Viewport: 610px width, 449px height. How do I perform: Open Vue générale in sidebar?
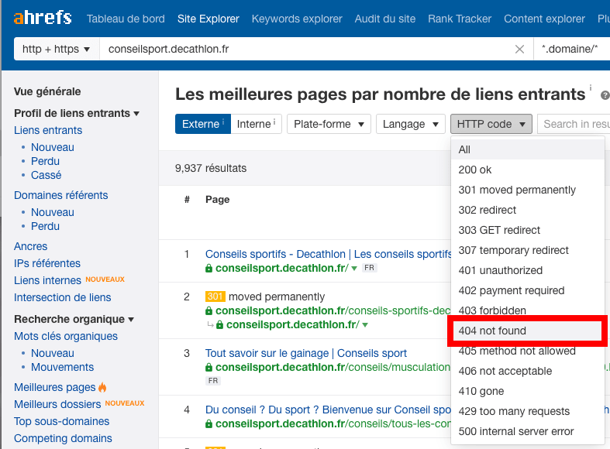click(47, 91)
